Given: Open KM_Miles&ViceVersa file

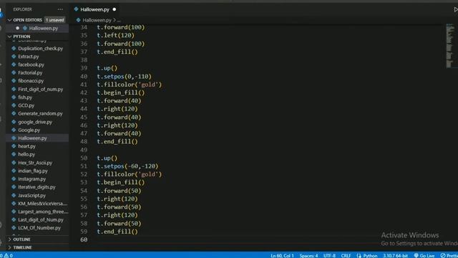Looking at the screenshot, I should click(42, 204).
